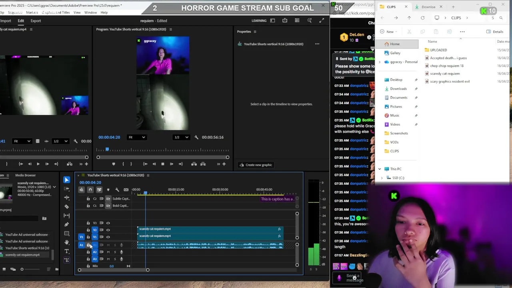Step forward one frame in Program monitor
The width and height of the screenshot is (512, 288).
[x=171, y=164]
